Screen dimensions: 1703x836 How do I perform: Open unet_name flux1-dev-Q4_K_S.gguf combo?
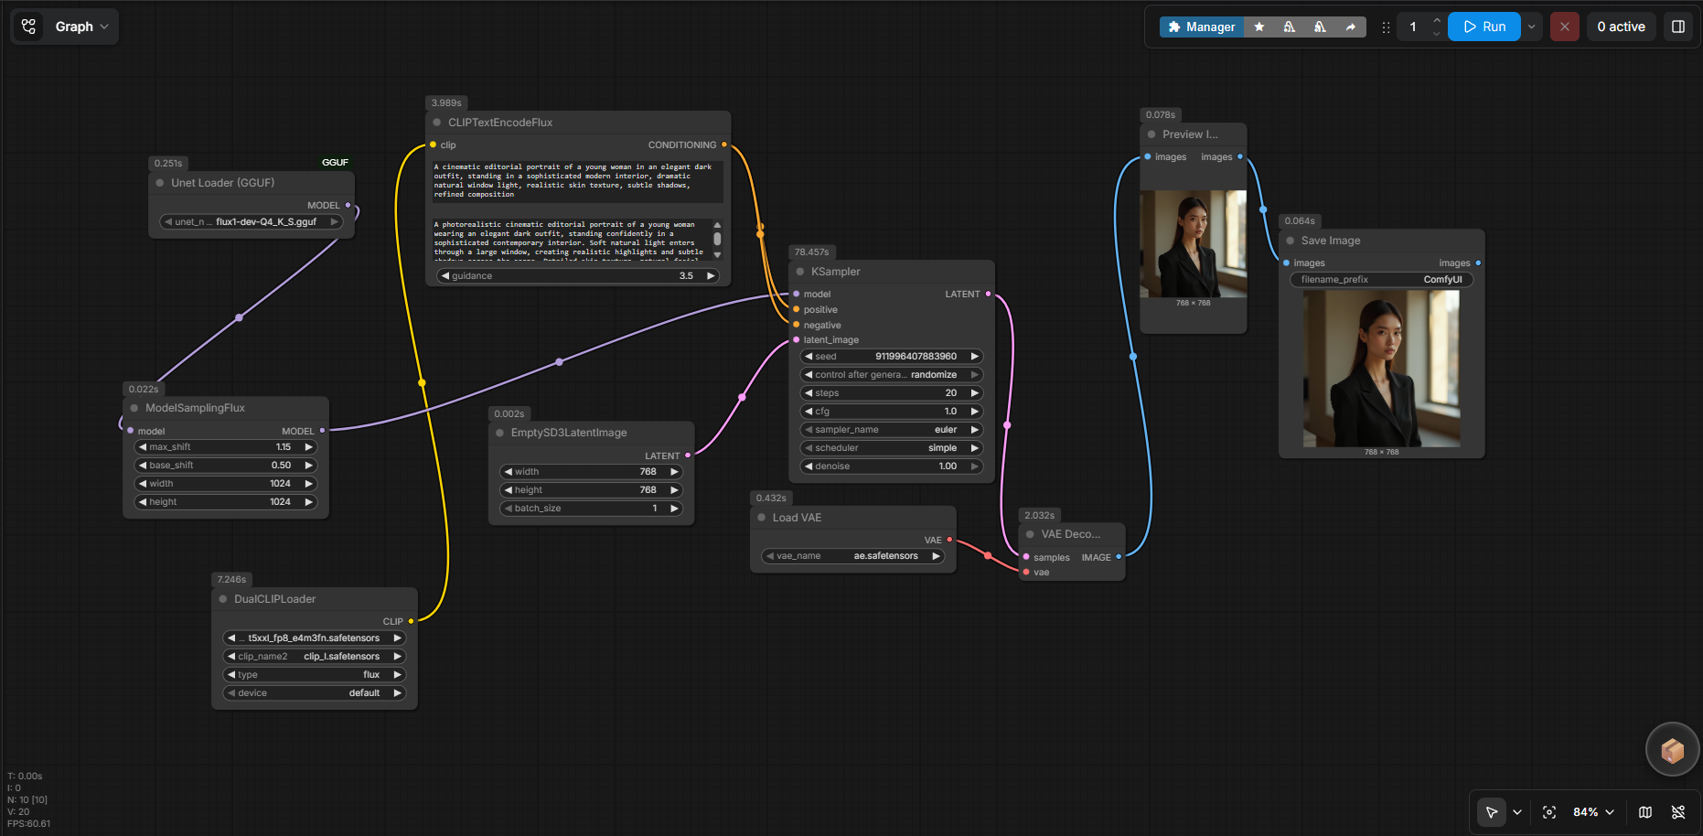coord(252,222)
